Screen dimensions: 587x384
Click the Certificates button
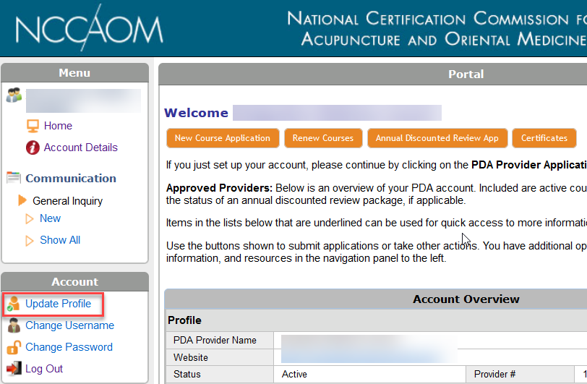click(x=544, y=138)
